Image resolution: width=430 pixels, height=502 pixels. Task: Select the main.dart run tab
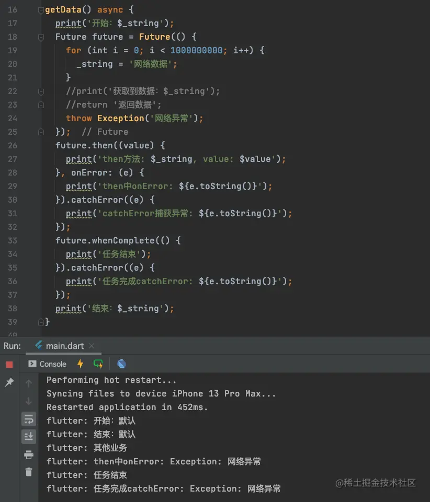tap(60, 346)
